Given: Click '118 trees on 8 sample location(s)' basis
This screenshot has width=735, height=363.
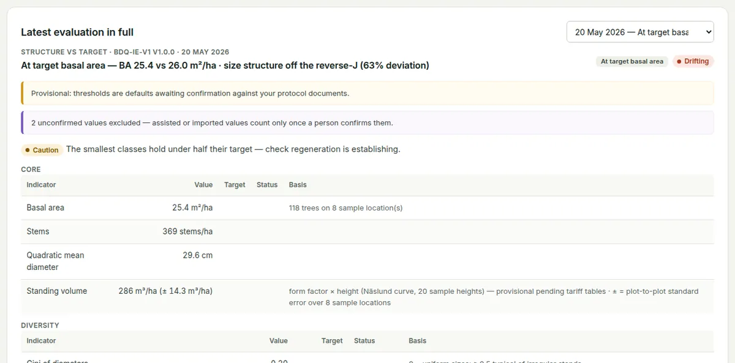Looking at the screenshot, I should [x=345, y=208].
